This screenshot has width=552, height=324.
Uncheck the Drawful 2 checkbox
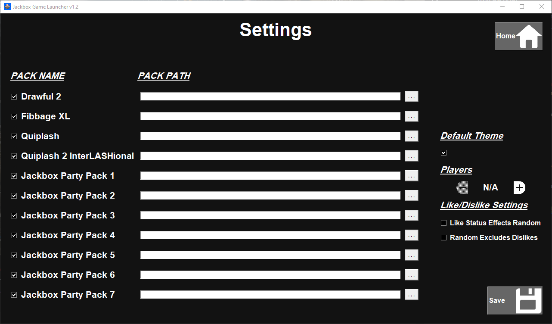(14, 96)
